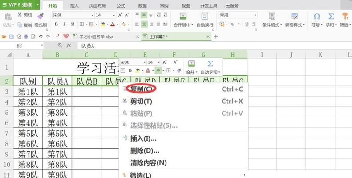352x178 pixels.
Task: Click the Undo arrow in quick toolbar
Action: click(40, 36)
